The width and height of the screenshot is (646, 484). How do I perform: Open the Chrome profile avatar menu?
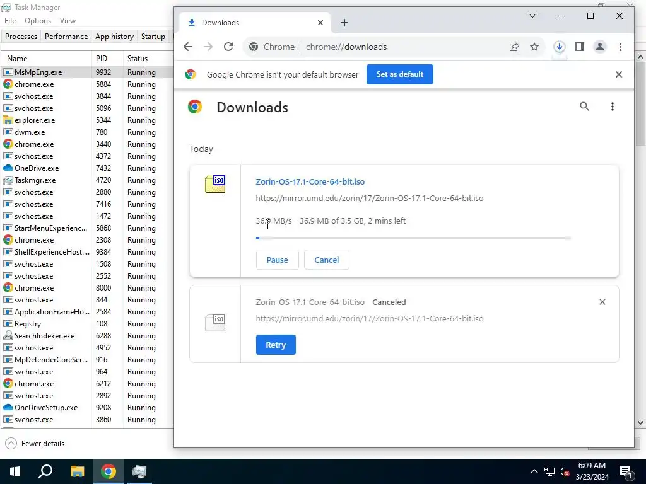(600, 47)
